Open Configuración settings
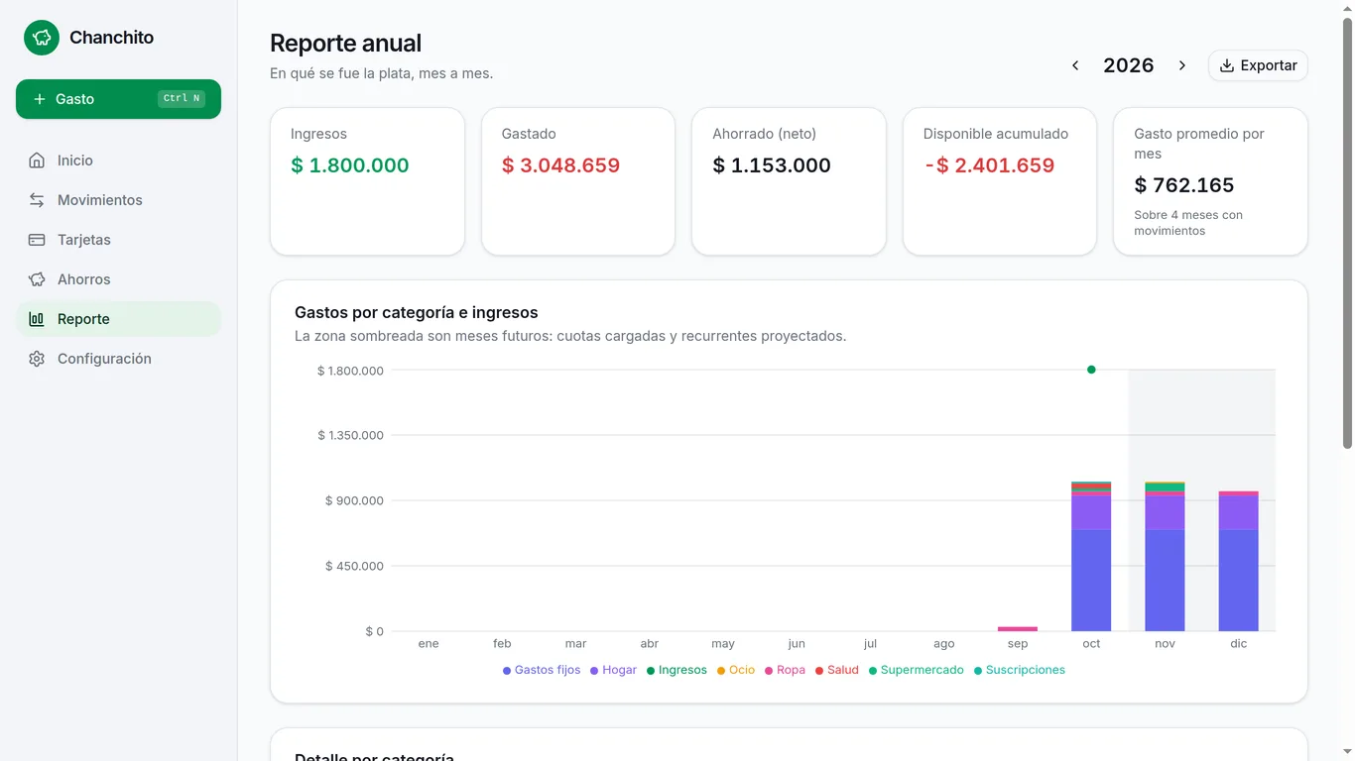Viewport: 1355px width, 761px height. coord(118,359)
